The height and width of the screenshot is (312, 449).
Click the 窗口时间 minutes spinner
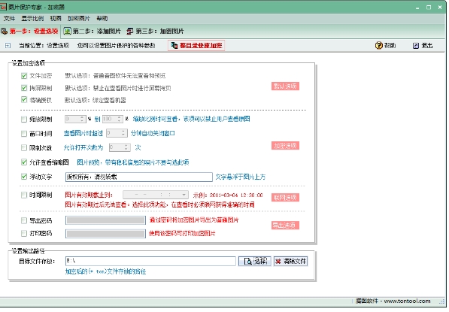(x=117, y=133)
